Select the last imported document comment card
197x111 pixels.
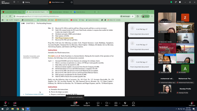click(141, 63)
